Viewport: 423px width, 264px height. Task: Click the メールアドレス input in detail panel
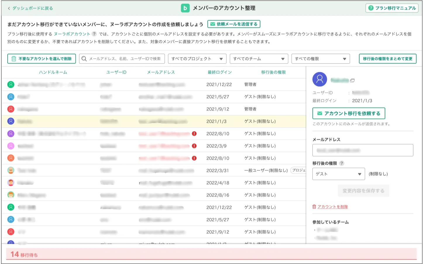[x=363, y=150]
